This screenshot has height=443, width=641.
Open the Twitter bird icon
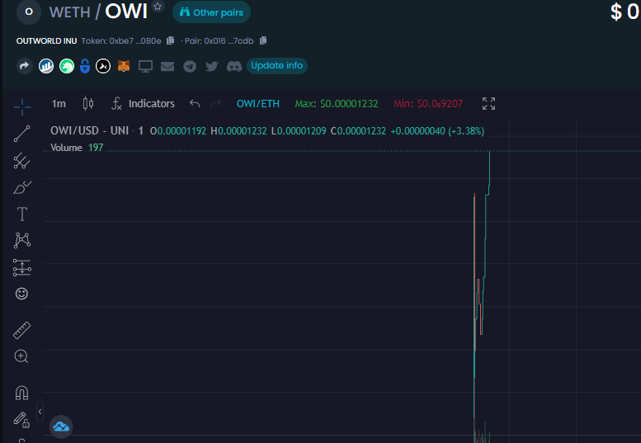point(212,66)
